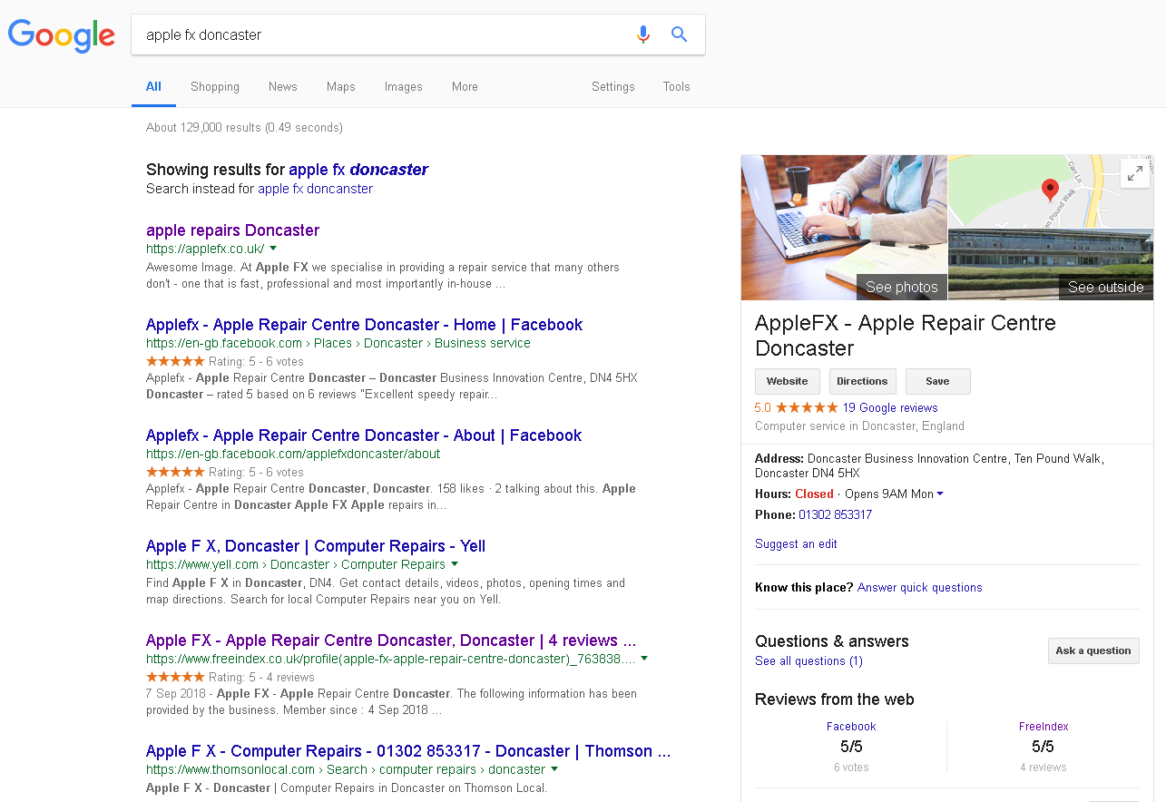This screenshot has height=802, width=1166.
Task: Click the address text 'Doncaster Business Innovation Centre'
Action: [x=907, y=459]
